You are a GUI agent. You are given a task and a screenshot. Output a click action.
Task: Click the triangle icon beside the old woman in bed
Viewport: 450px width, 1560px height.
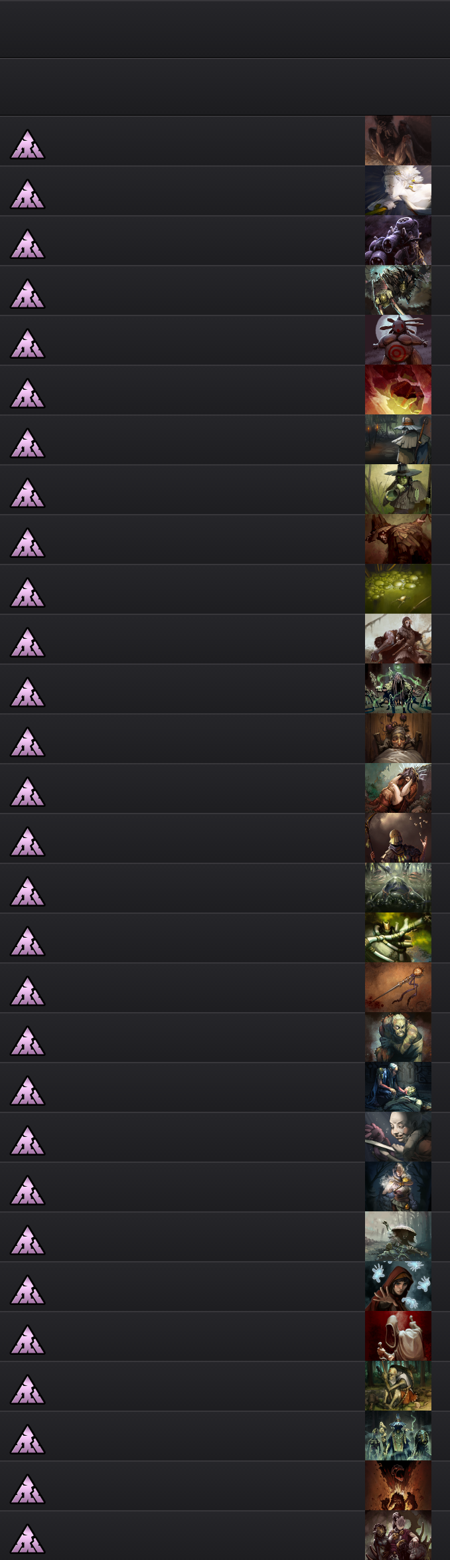click(27, 742)
